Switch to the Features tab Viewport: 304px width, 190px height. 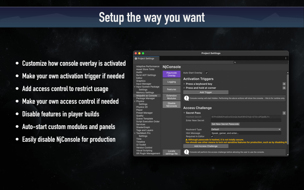(x=172, y=89)
